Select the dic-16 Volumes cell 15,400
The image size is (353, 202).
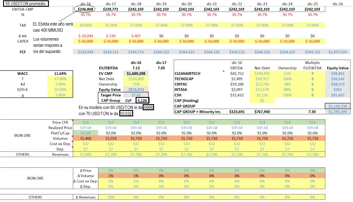(85, 139)
